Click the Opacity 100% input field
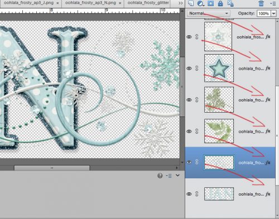279x219 pixels. (264, 13)
